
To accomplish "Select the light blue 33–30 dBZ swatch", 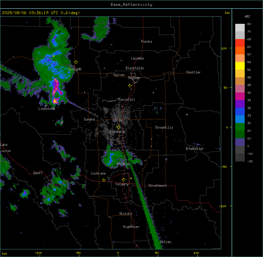I will pyautogui.click(x=240, y=119).
